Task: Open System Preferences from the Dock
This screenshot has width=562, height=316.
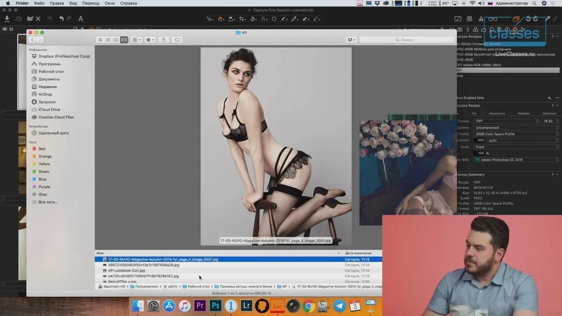Action: pyautogui.click(x=153, y=305)
